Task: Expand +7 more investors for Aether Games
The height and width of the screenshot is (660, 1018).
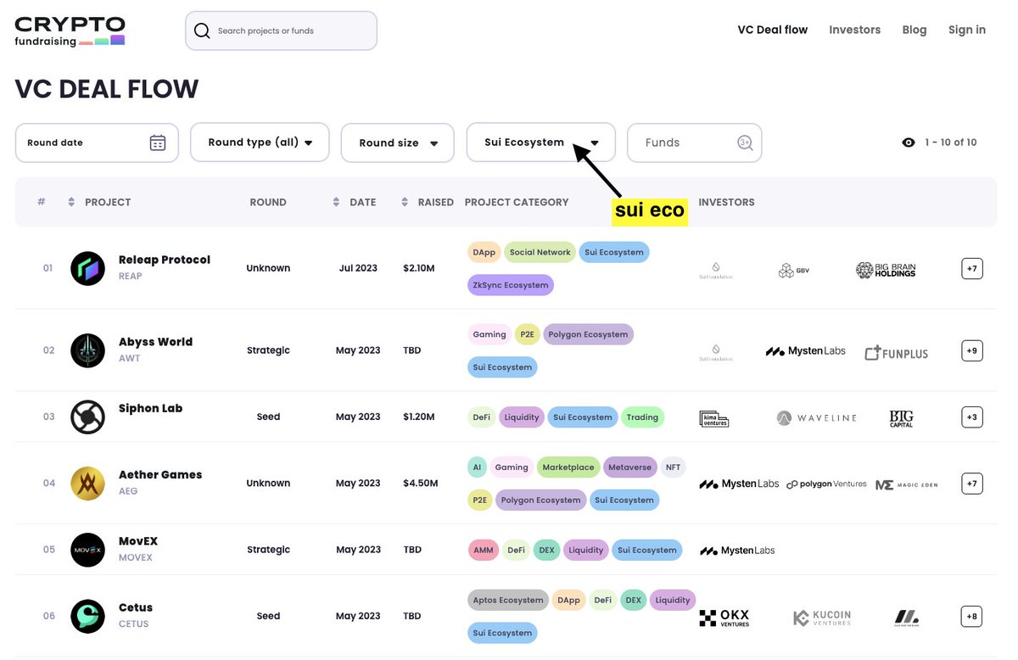Action: click(972, 484)
